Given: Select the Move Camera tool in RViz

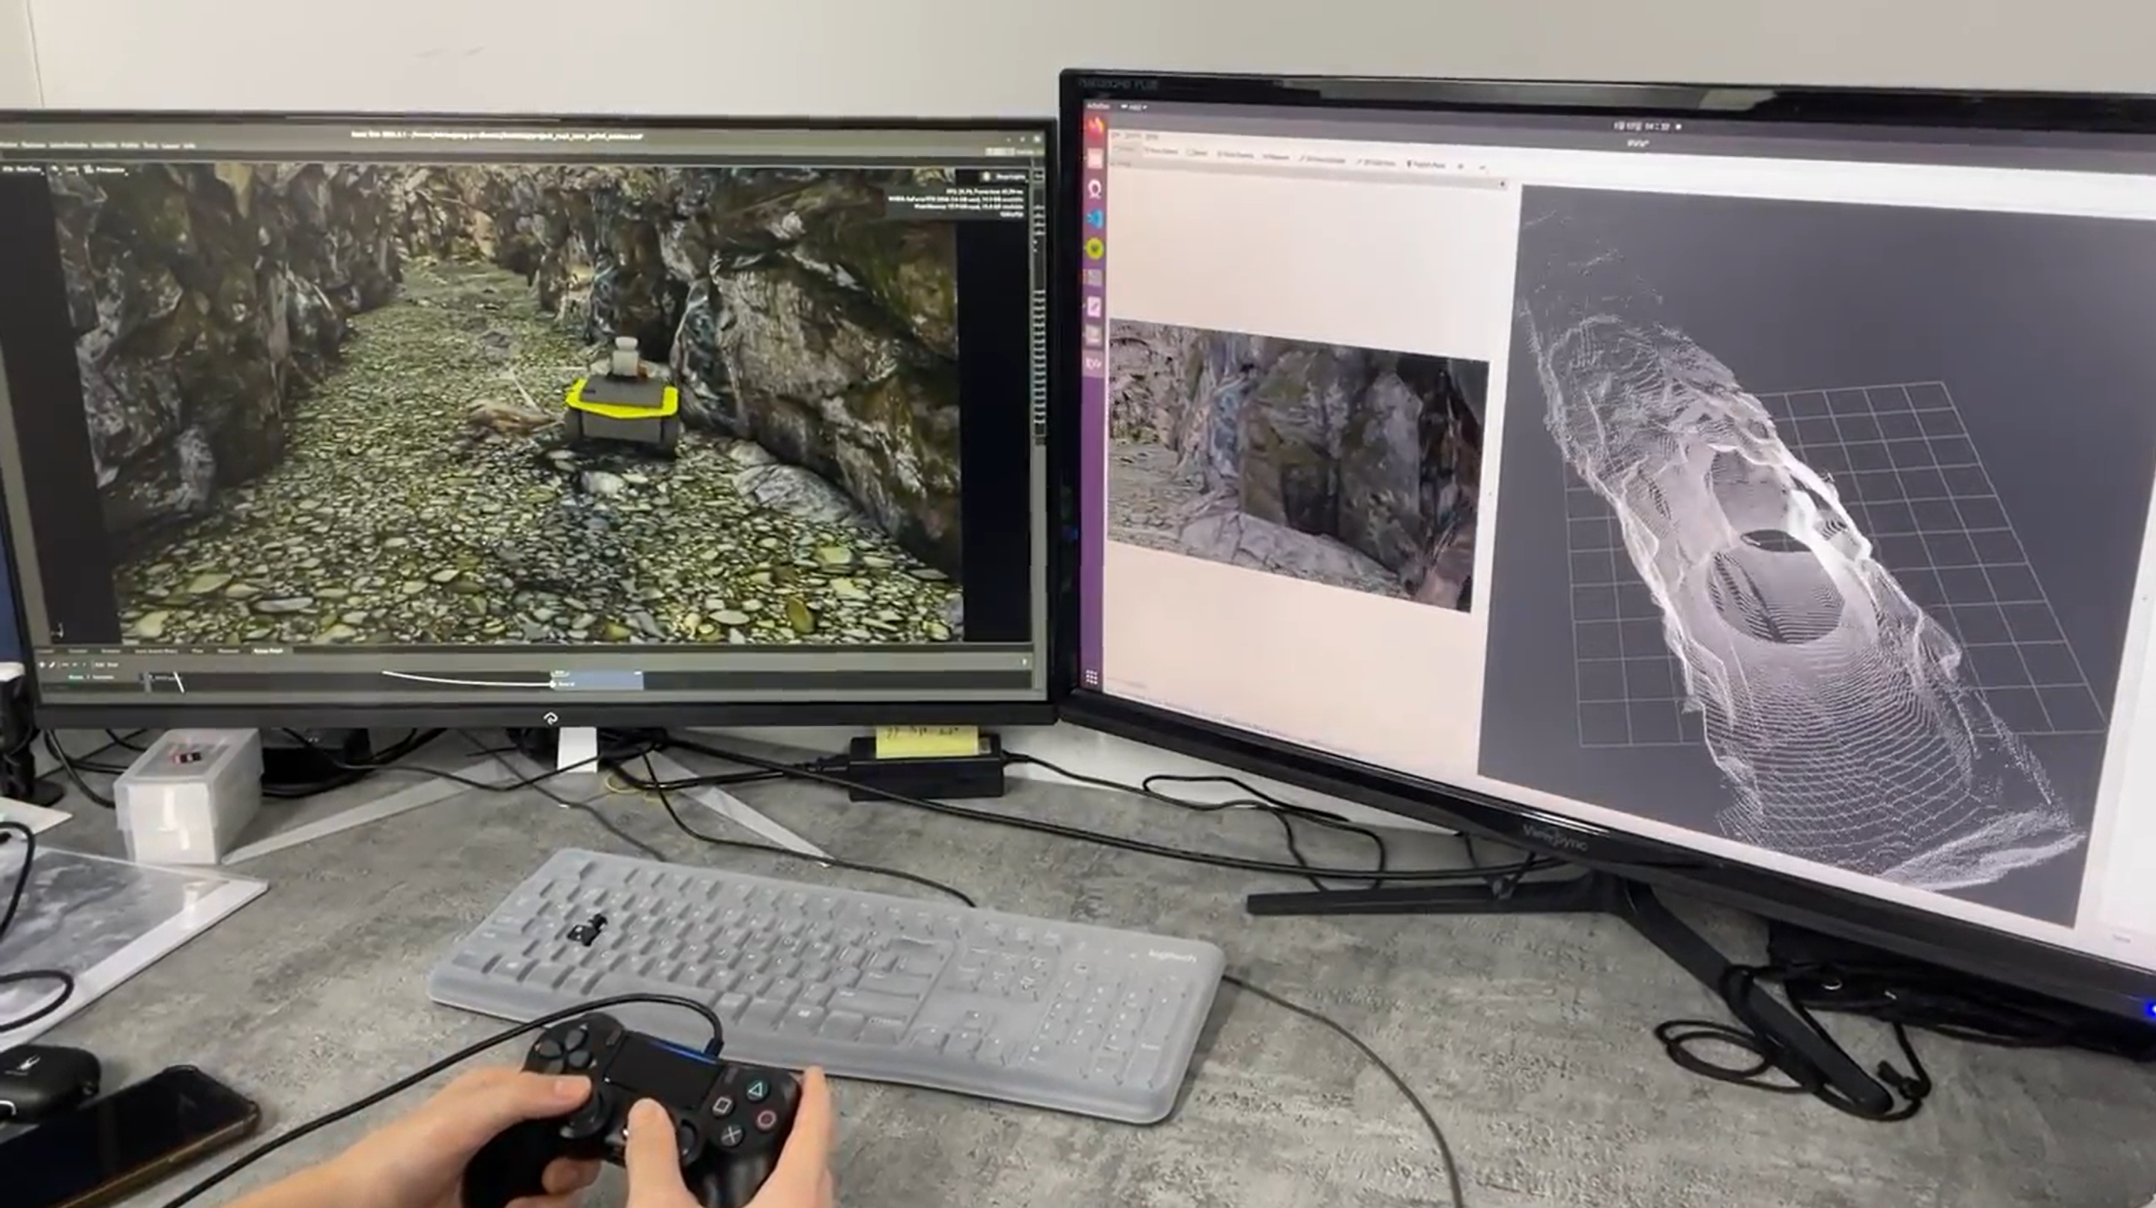Looking at the screenshot, I should 1161,151.
